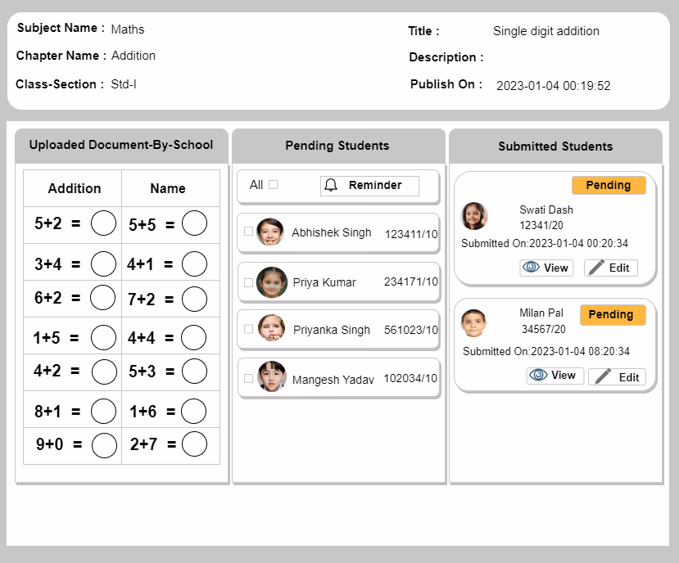
Task: Mark Priyanka Singh's checkbox
Action: point(248,329)
